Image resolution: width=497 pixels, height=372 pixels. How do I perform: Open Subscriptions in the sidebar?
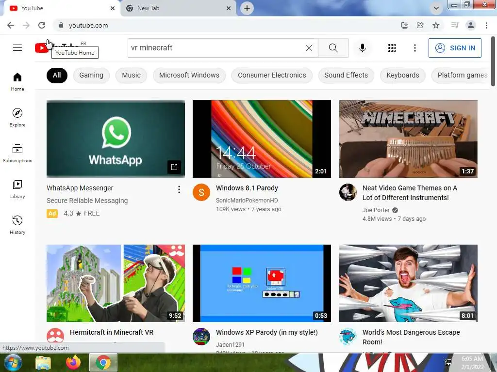coord(17,154)
